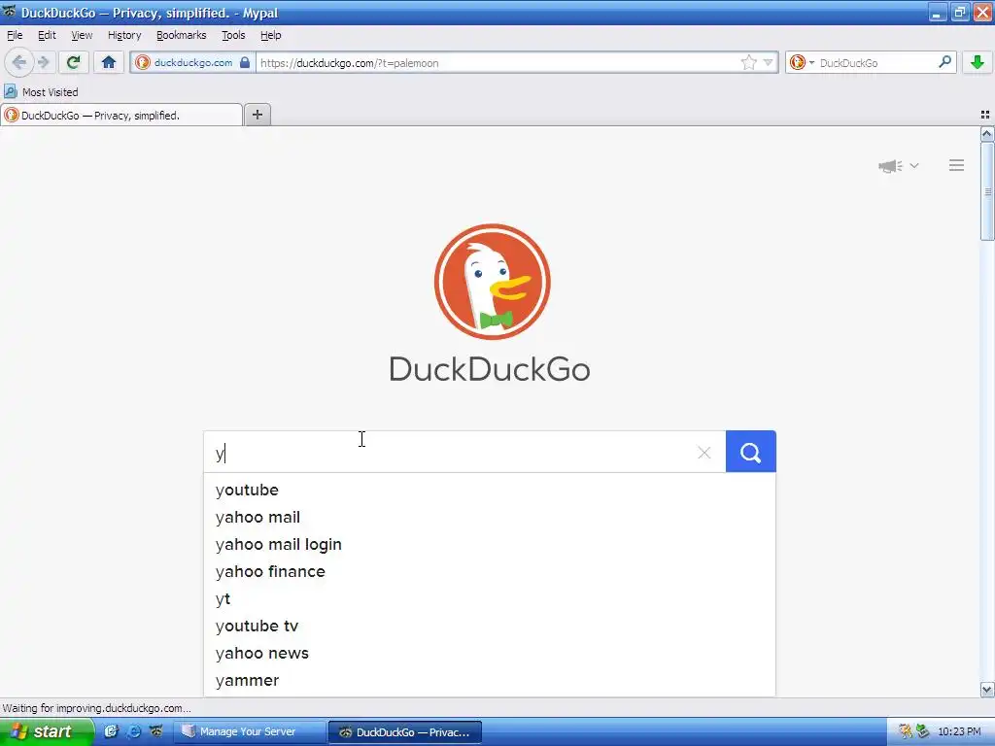The image size is (995, 746).
Task: Open the Windows Start menu
Action: (47, 731)
